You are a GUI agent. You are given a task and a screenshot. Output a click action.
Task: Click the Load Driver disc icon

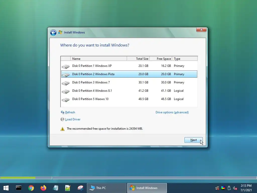(62, 119)
